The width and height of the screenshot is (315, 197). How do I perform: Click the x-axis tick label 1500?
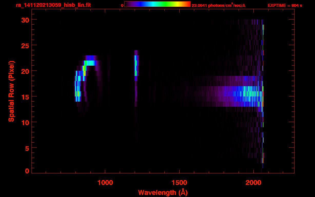pos(179,183)
